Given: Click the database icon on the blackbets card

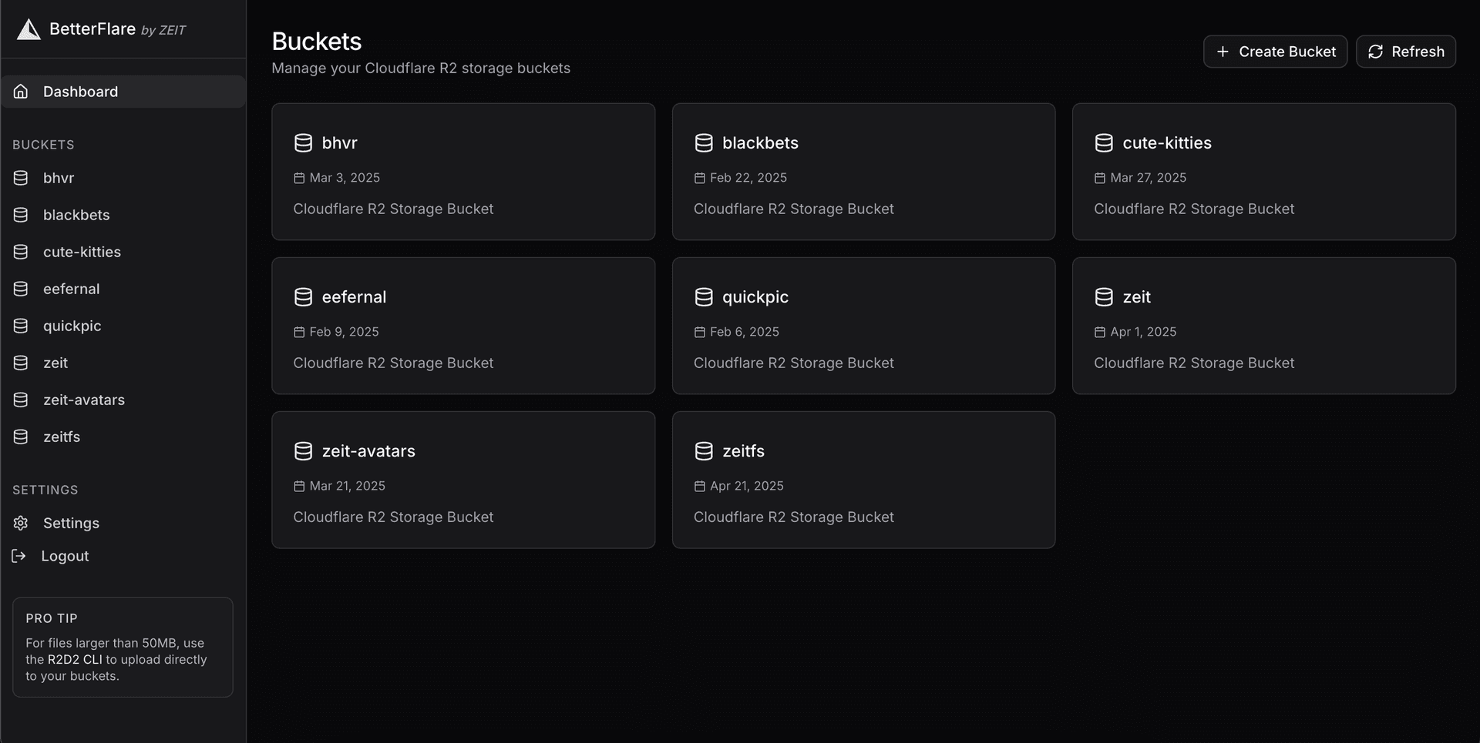Looking at the screenshot, I should coord(704,143).
